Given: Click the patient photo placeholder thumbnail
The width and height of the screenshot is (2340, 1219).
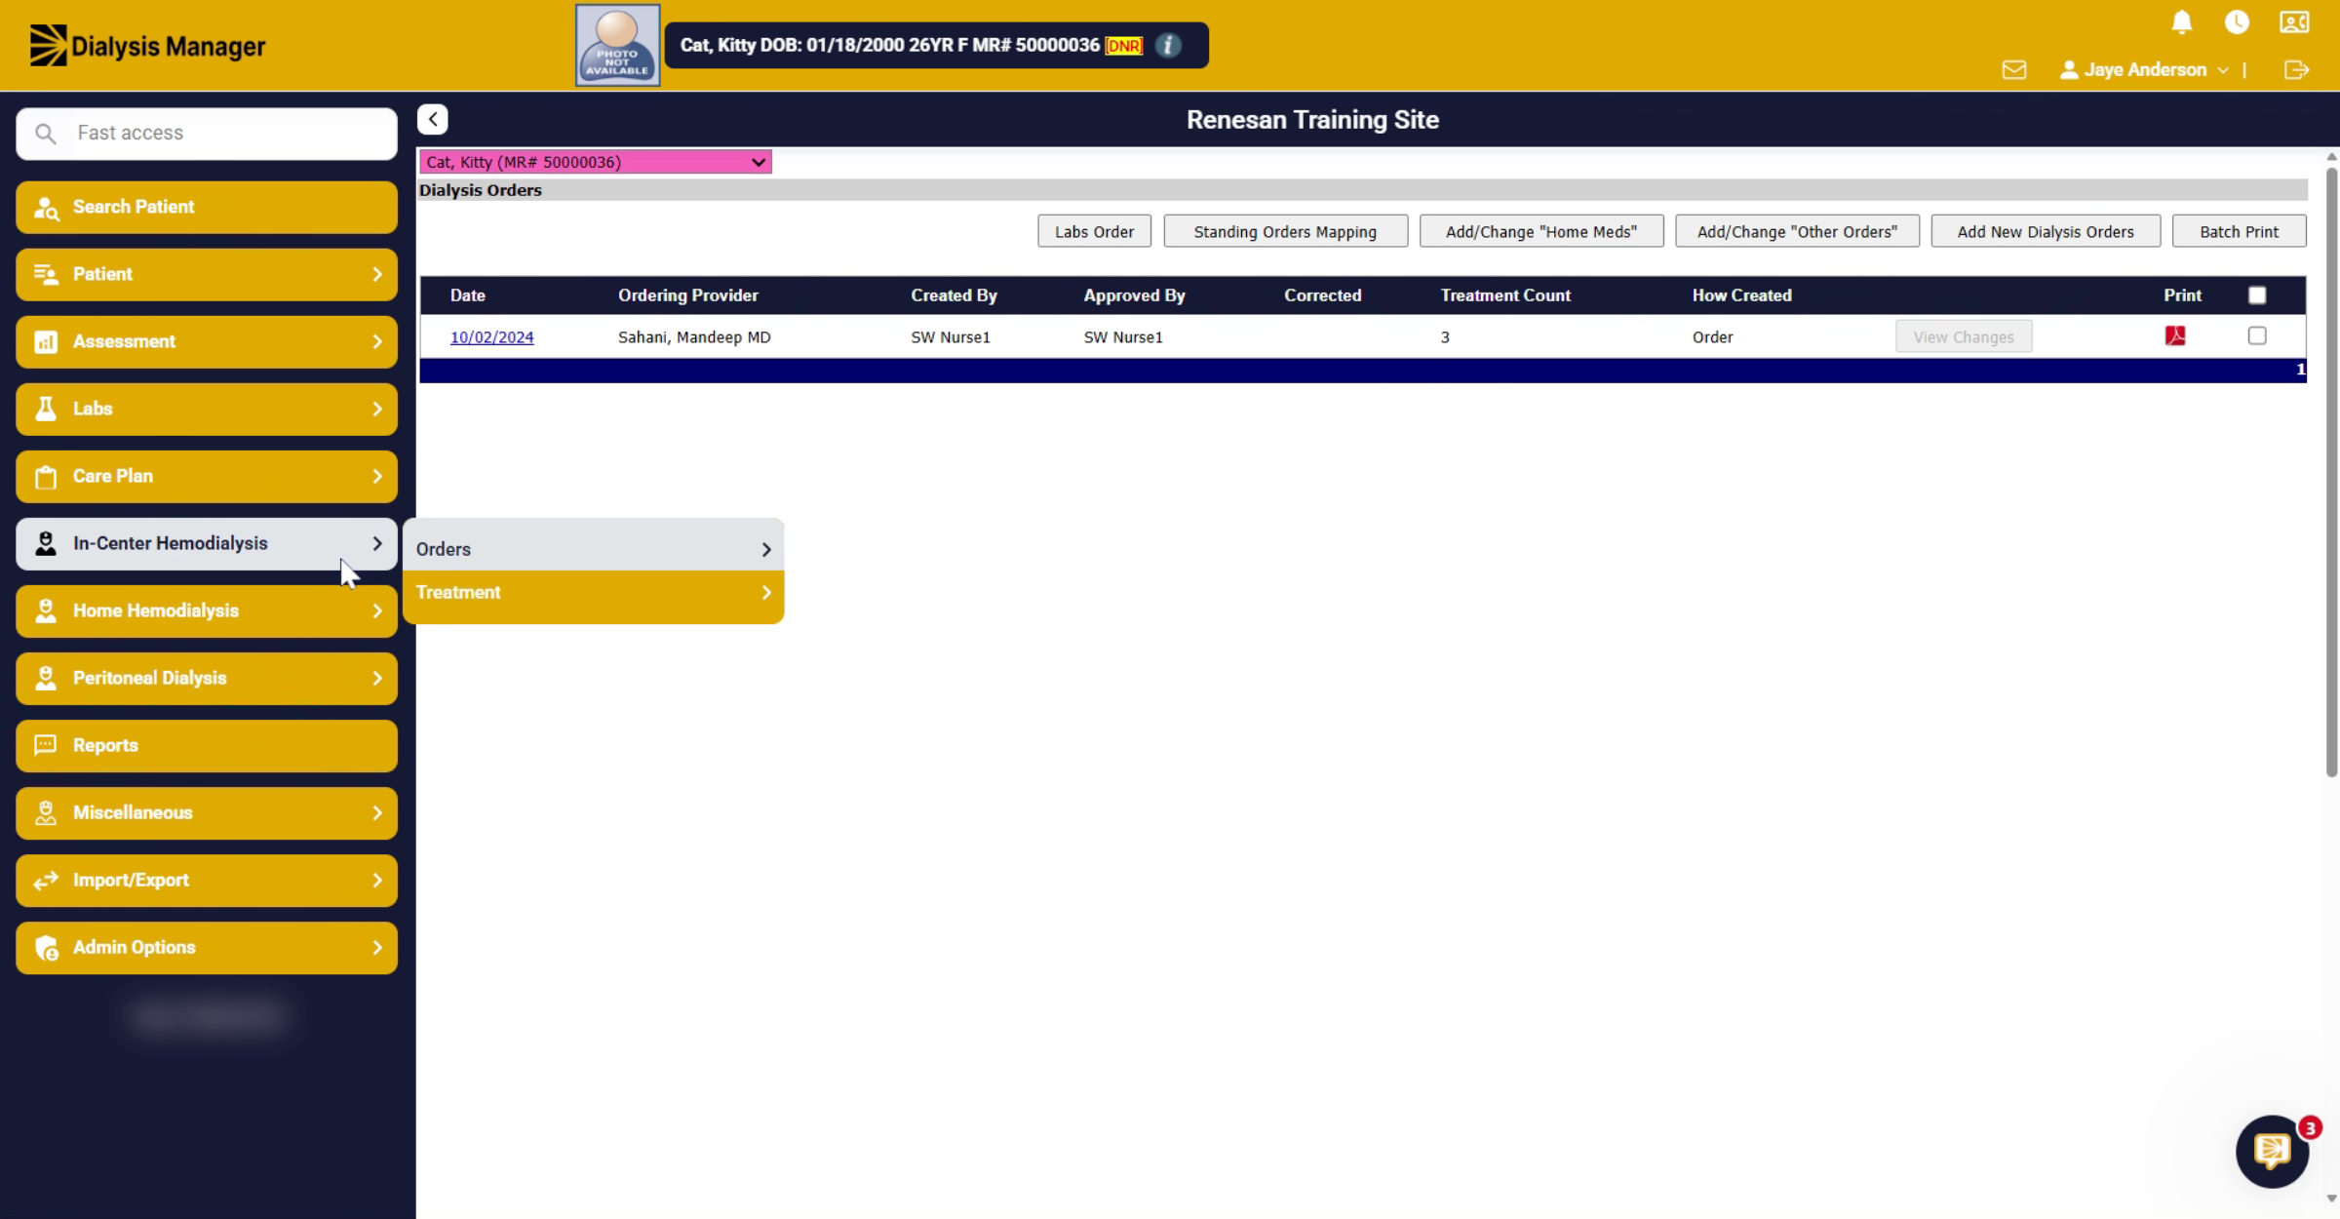Looking at the screenshot, I should [x=617, y=46].
